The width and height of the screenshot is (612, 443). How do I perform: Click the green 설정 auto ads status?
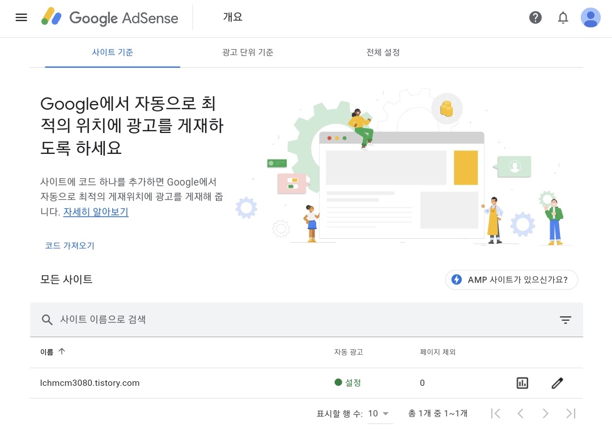348,382
